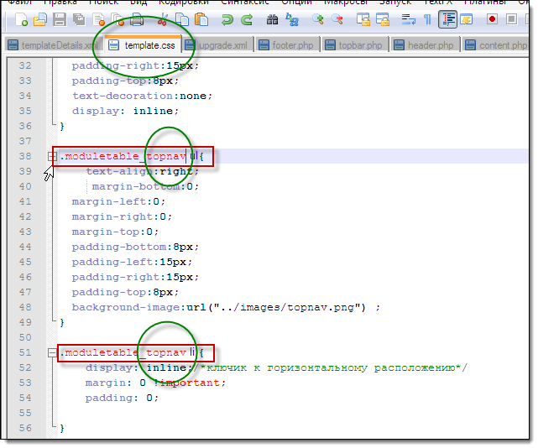Toggle the Show all characters pilcrow icon
This screenshot has width=538, height=448.
pos(427,18)
